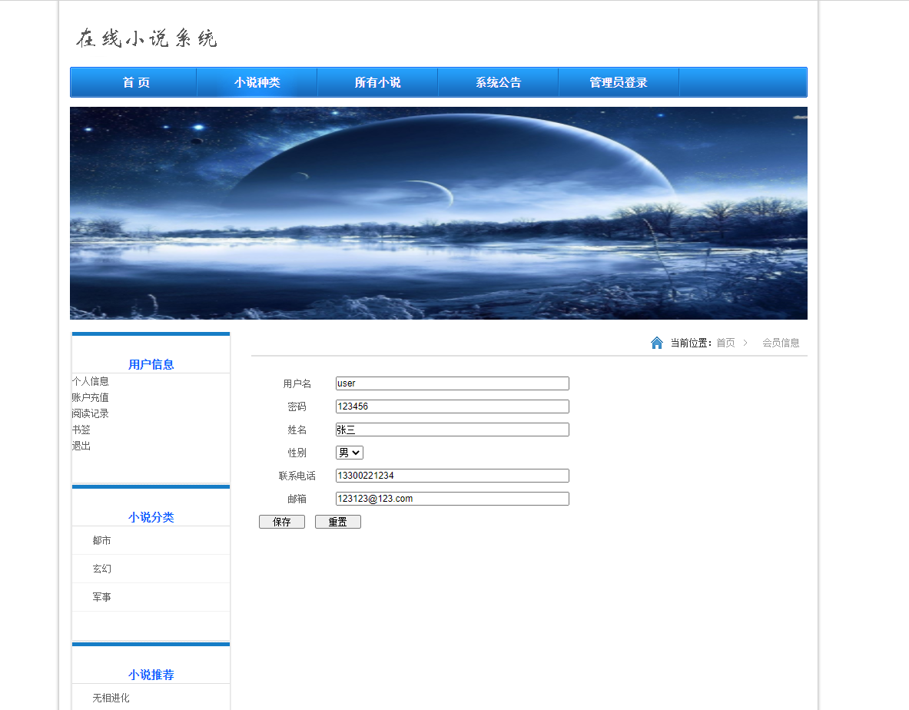Viewport: 909px width, 710px height.
Task: Open 个人信息 personal info page
Action: pos(90,381)
